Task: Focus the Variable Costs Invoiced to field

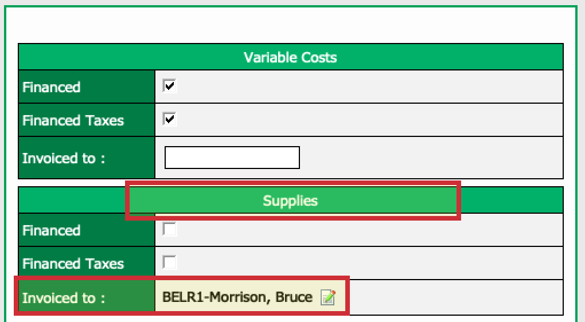Action: pos(232,157)
